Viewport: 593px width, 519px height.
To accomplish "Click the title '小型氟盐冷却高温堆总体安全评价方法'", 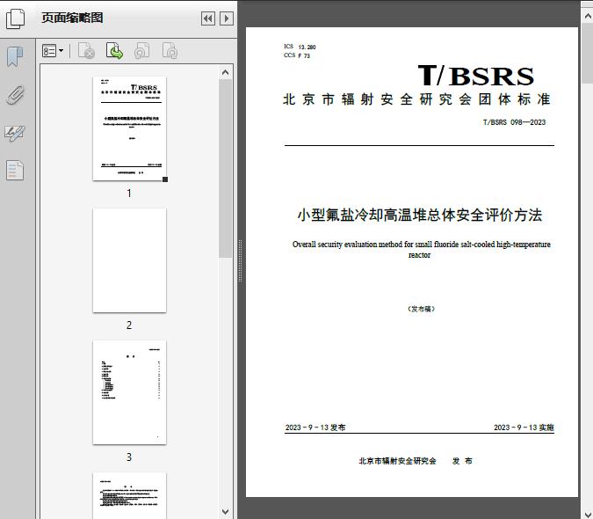I will click(419, 215).
